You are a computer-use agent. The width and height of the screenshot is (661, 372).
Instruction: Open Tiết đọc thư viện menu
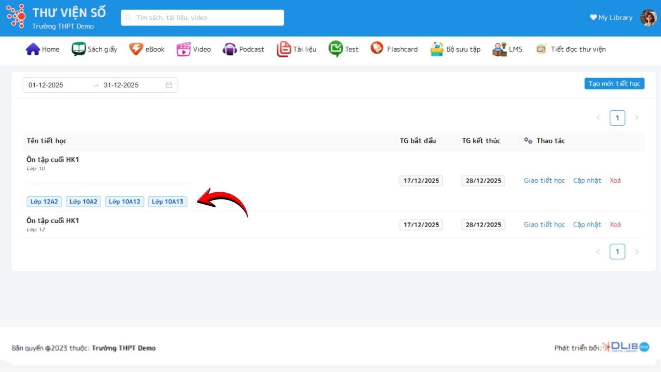tap(571, 49)
